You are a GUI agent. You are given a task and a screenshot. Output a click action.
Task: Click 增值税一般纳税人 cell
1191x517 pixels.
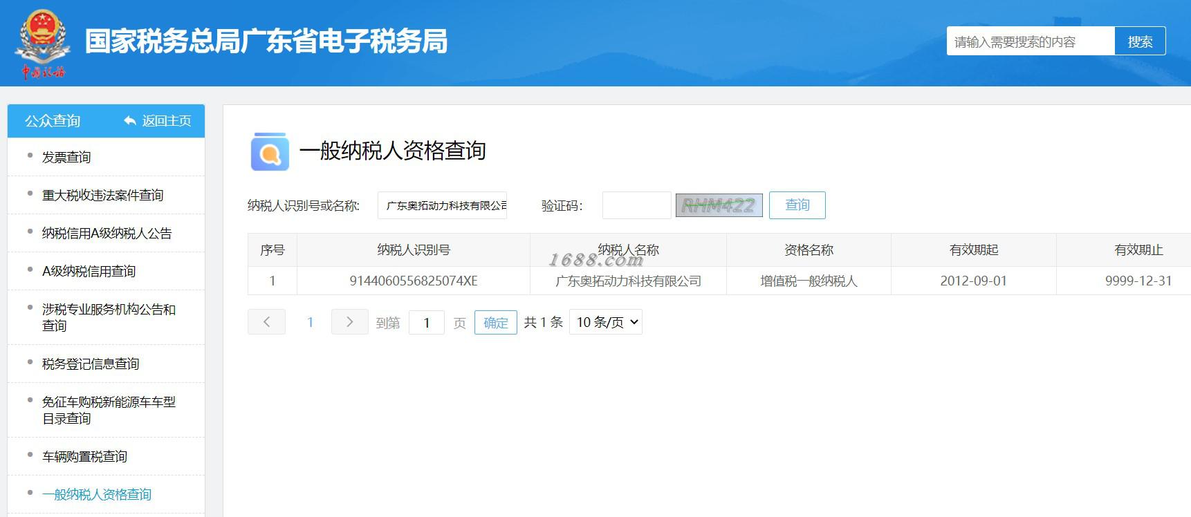pos(809,281)
